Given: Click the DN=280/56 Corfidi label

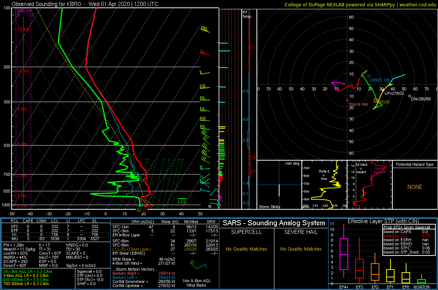Looking at the screenshot, I should click(421, 99).
